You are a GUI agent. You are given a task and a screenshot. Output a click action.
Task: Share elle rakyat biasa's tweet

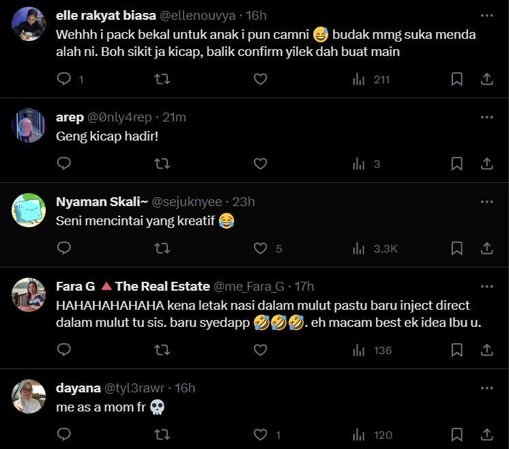486,79
